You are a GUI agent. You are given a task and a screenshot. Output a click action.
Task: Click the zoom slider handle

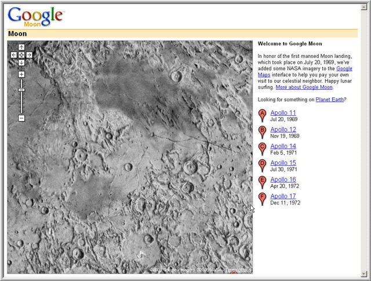tap(21, 90)
